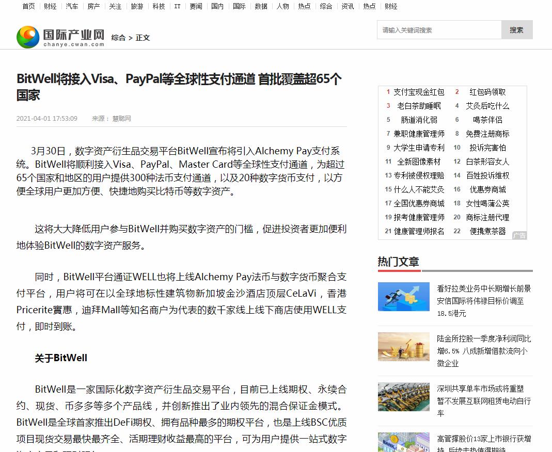
Task: Open the 陆金所控股一季度净利润 article title
Action: click(484, 351)
